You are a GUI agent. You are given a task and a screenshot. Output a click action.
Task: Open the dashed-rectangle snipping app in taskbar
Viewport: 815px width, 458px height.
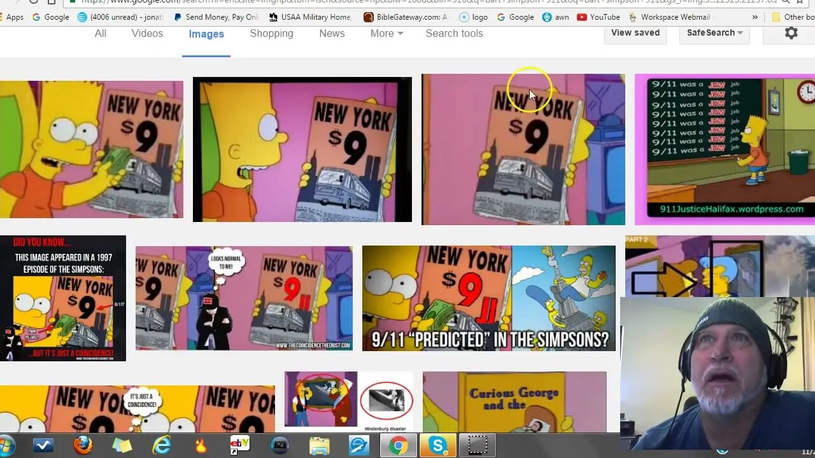[x=478, y=446]
